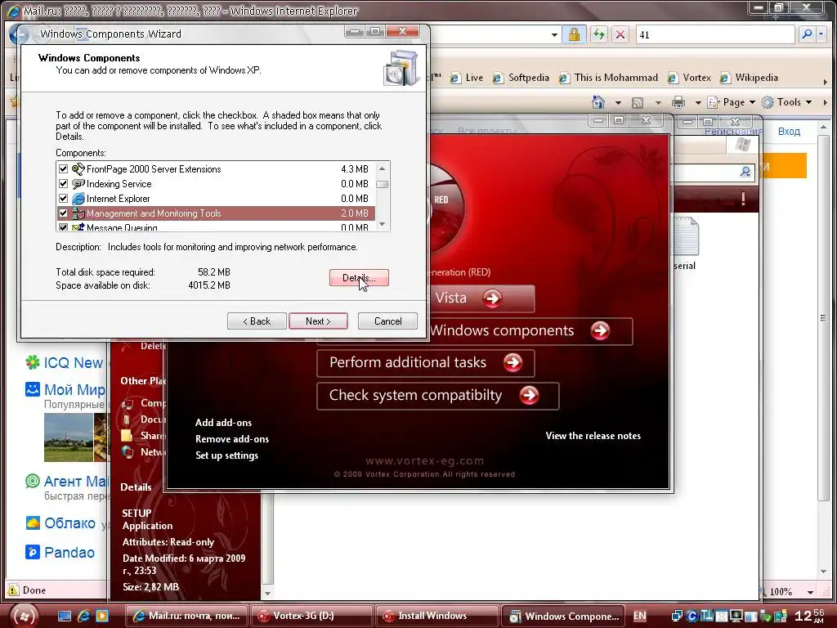837x628 pixels.
Task: Open This is Mohammad favorites link
Action: click(608, 78)
